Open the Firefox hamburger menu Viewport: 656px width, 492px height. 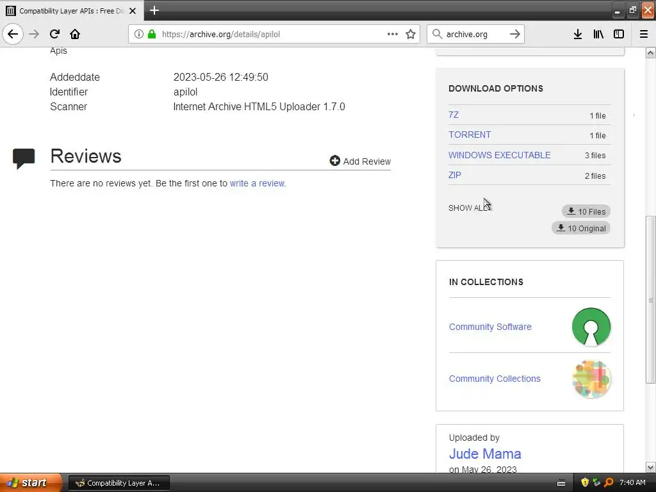click(644, 34)
